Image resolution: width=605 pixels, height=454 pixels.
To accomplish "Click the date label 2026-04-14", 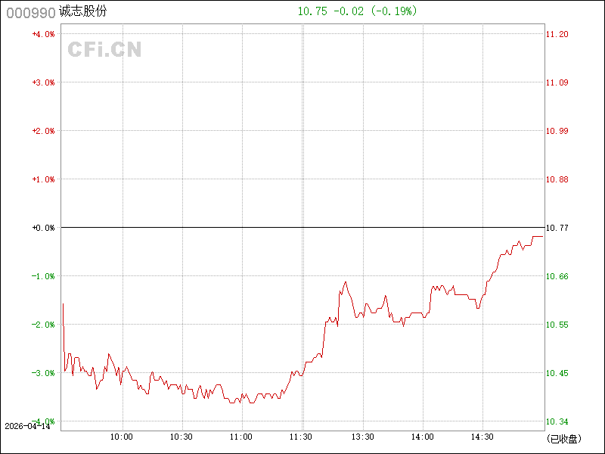I will (26, 426).
